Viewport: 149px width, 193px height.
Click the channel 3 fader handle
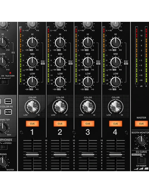click(x=88, y=154)
